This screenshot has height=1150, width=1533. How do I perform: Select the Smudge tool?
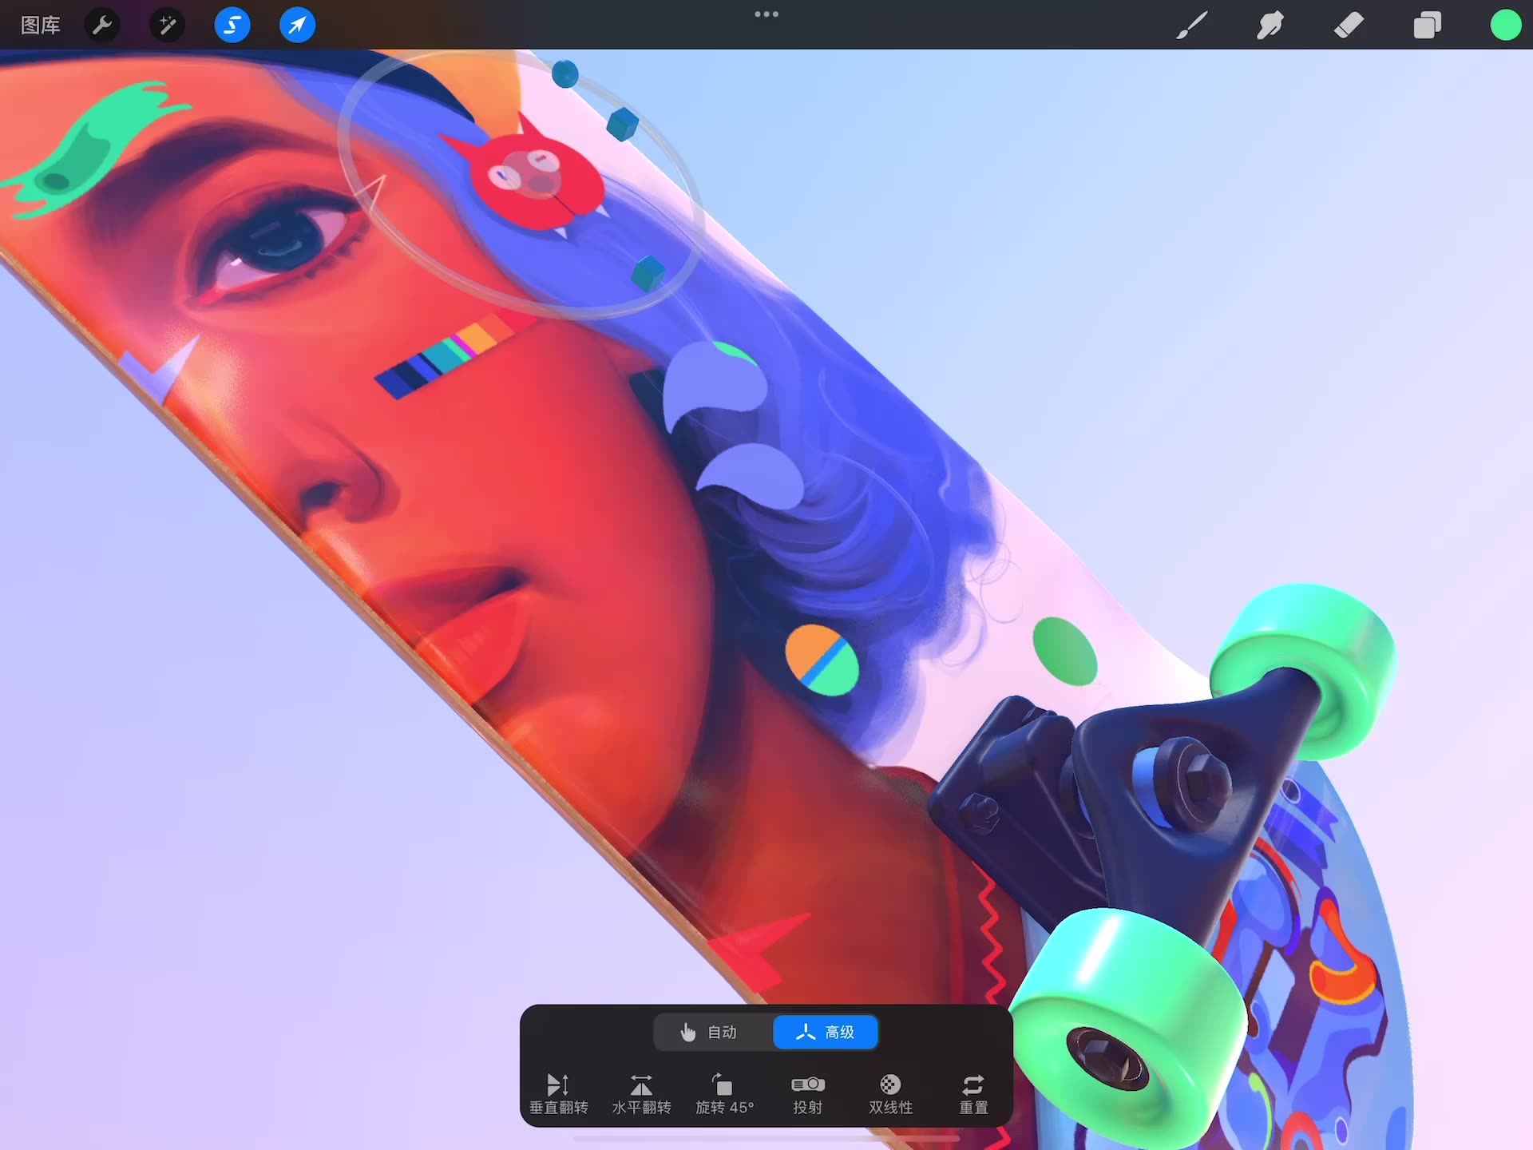pos(1270,26)
